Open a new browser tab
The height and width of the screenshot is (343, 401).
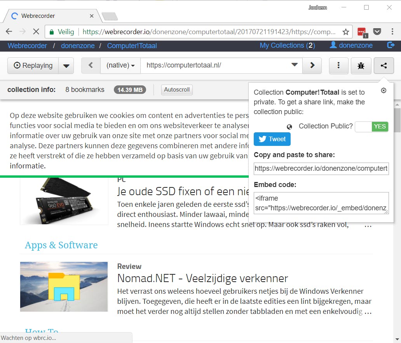[110, 16]
